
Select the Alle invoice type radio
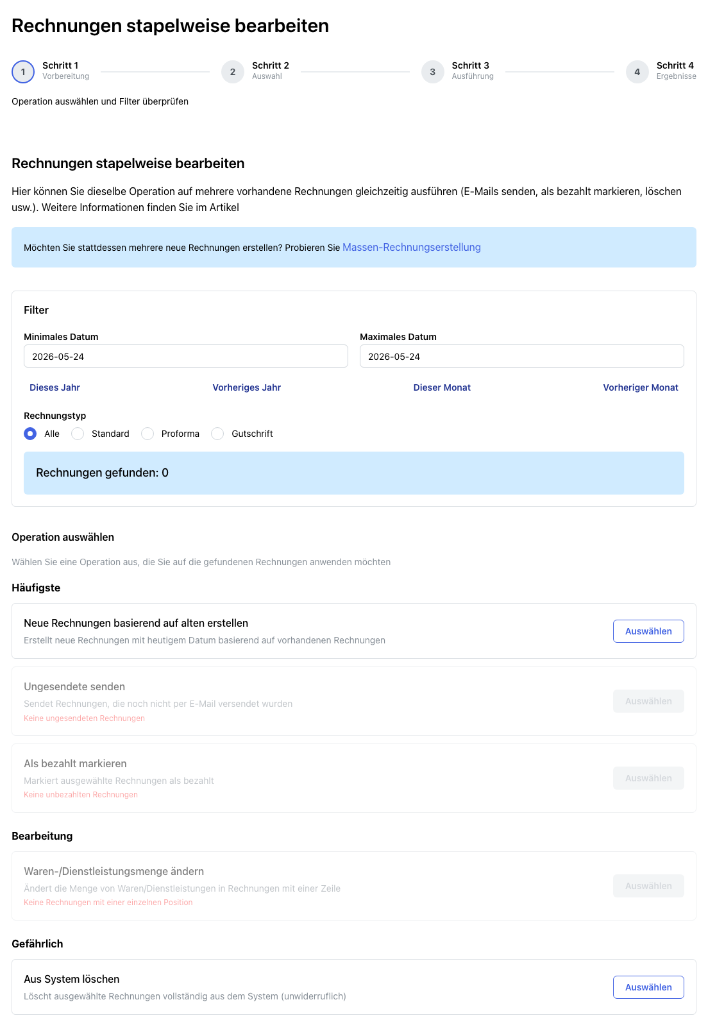coord(30,434)
